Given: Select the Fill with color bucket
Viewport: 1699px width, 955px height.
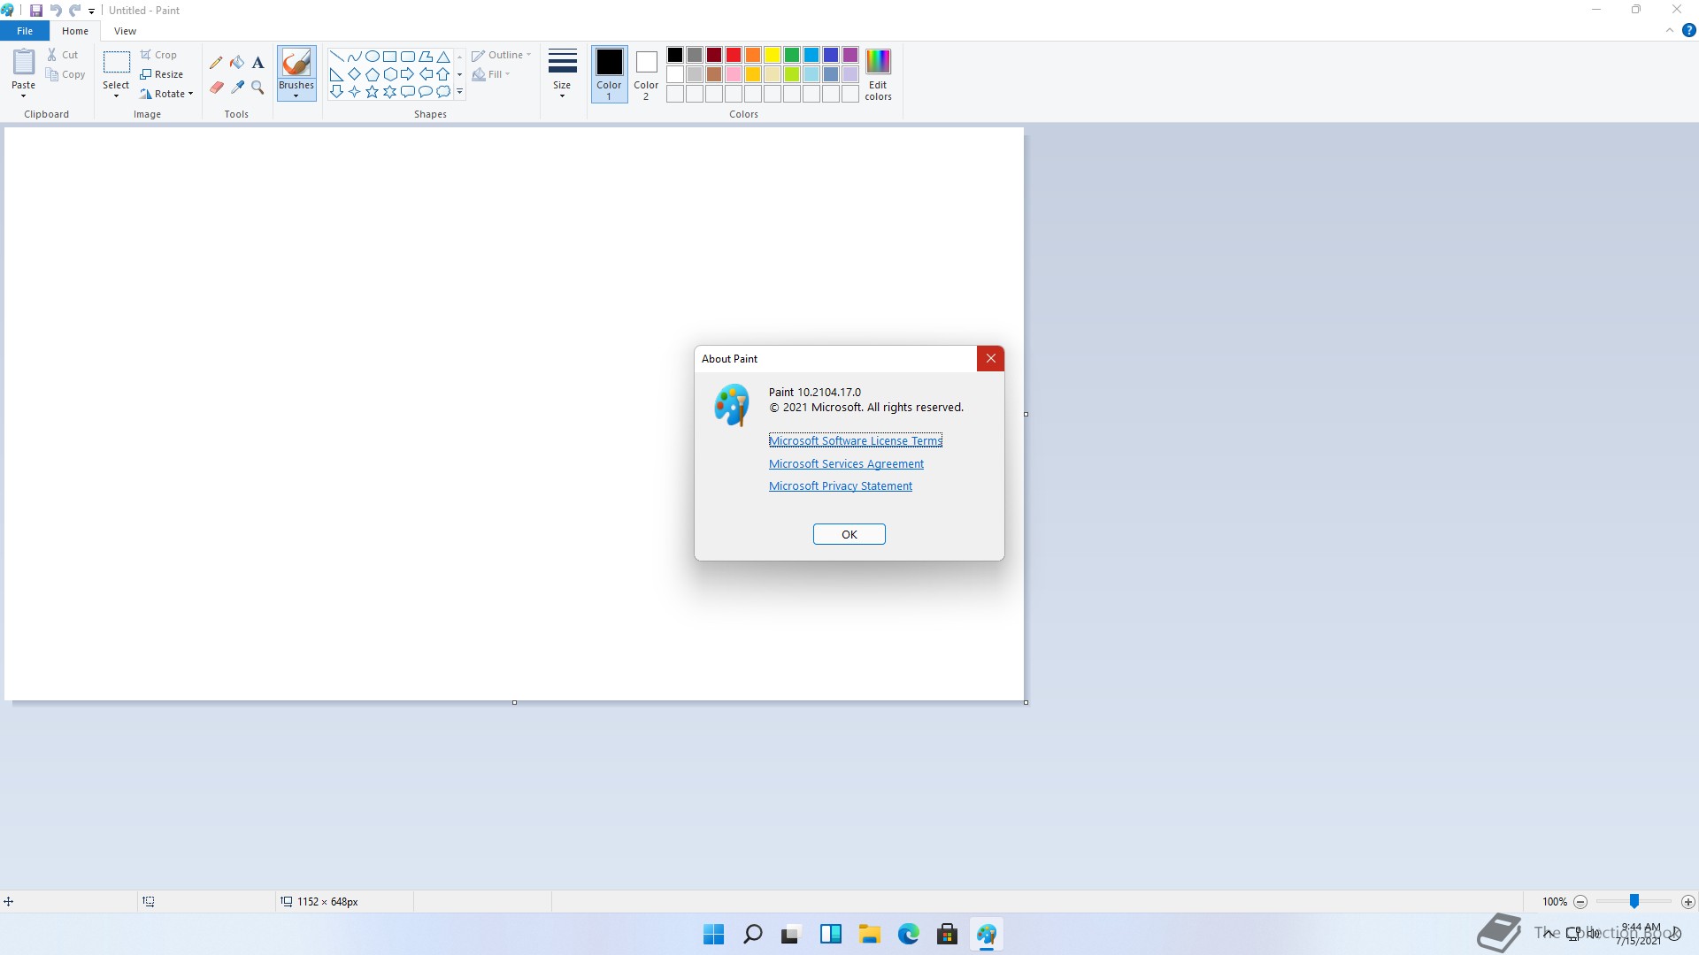Looking at the screenshot, I should click(237, 63).
